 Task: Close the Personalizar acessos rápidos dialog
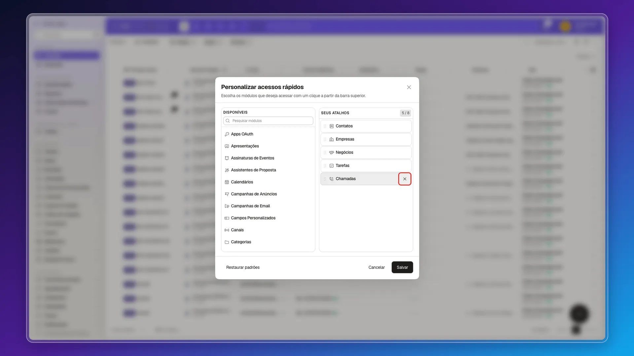click(409, 87)
